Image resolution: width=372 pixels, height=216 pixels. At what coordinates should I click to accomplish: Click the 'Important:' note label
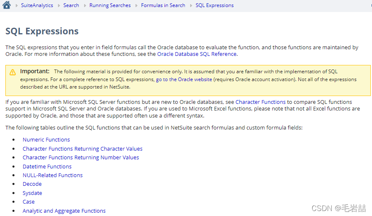35,71
